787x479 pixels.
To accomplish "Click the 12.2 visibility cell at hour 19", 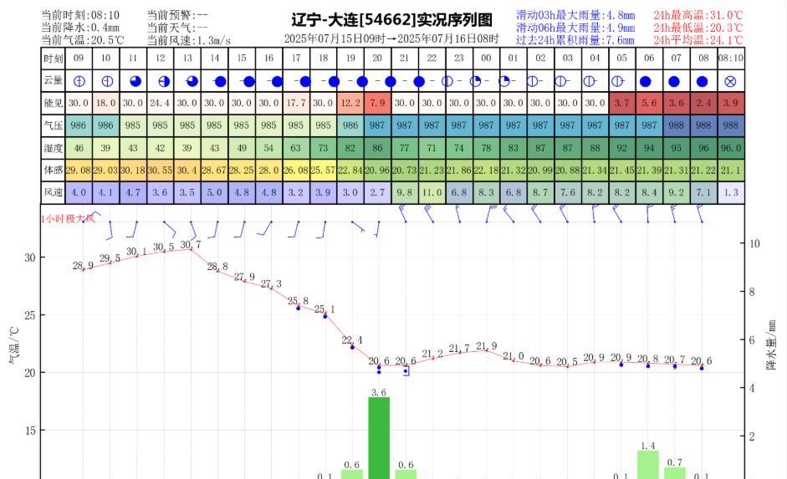I will (x=350, y=103).
